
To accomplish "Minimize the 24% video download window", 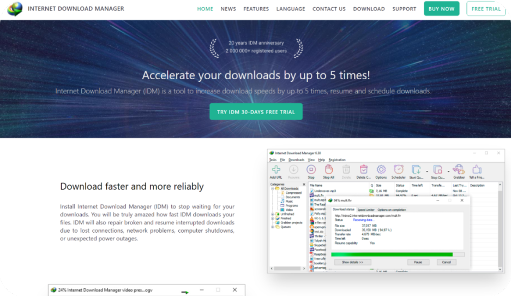I will pos(202,290).
